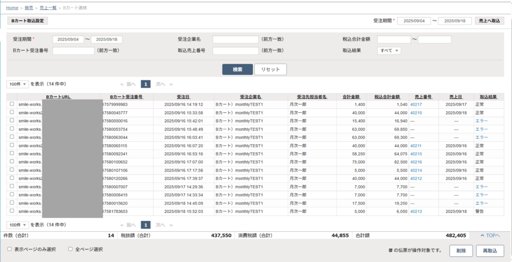Open the 取込結果 すべて dropdown
This screenshot has height=262, width=512.
pyautogui.click(x=389, y=50)
